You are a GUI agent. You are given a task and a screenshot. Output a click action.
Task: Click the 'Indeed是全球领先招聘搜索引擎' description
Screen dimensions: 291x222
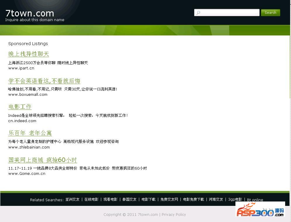coord(36,116)
